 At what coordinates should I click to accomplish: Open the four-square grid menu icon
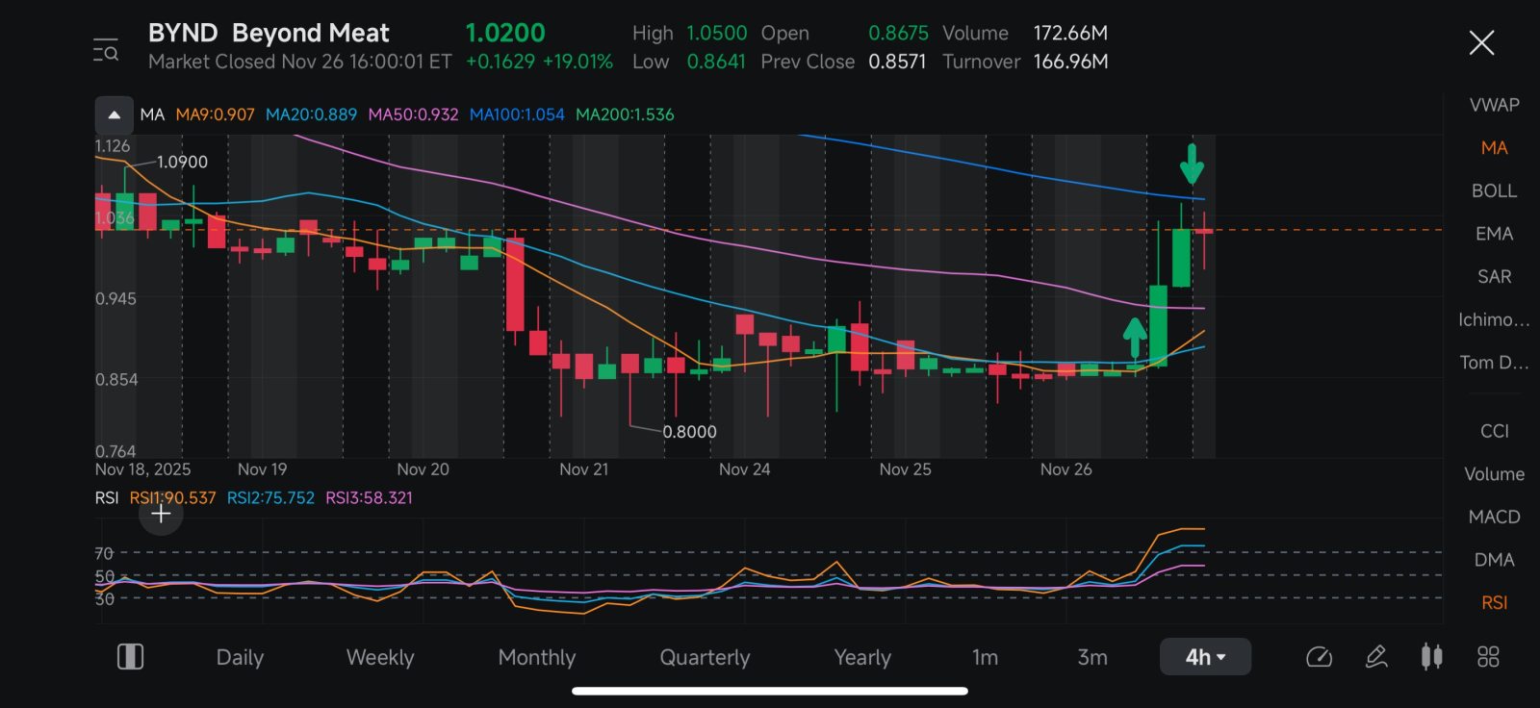coord(1488,657)
